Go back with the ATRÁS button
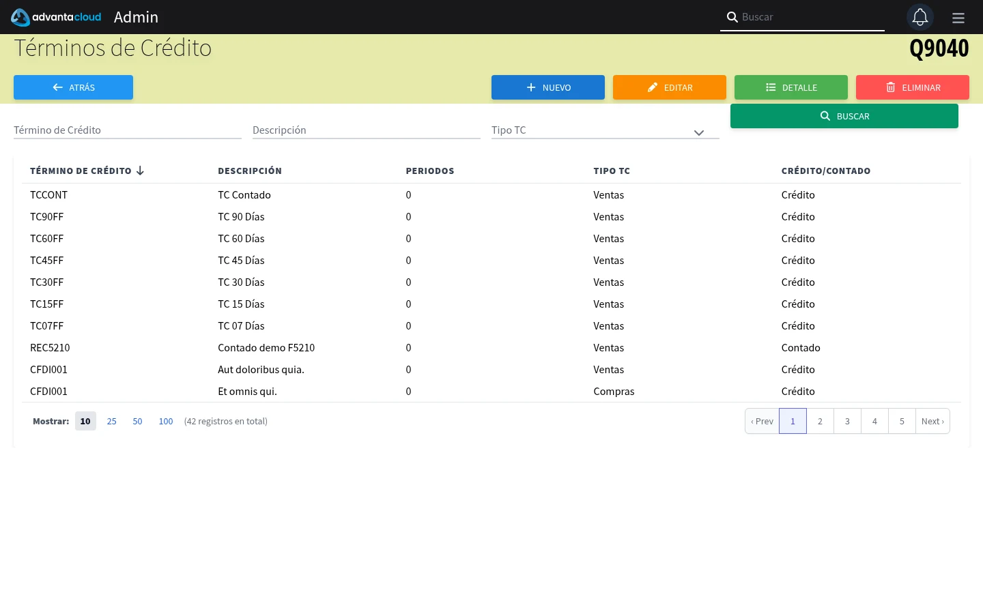 73,87
